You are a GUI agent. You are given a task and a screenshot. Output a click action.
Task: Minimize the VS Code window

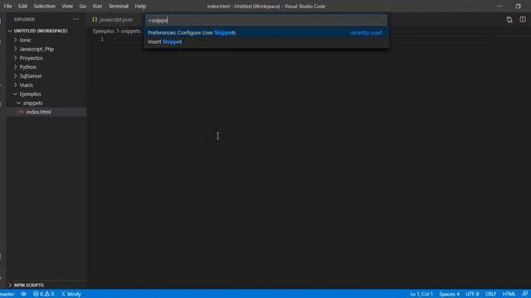(499, 6)
